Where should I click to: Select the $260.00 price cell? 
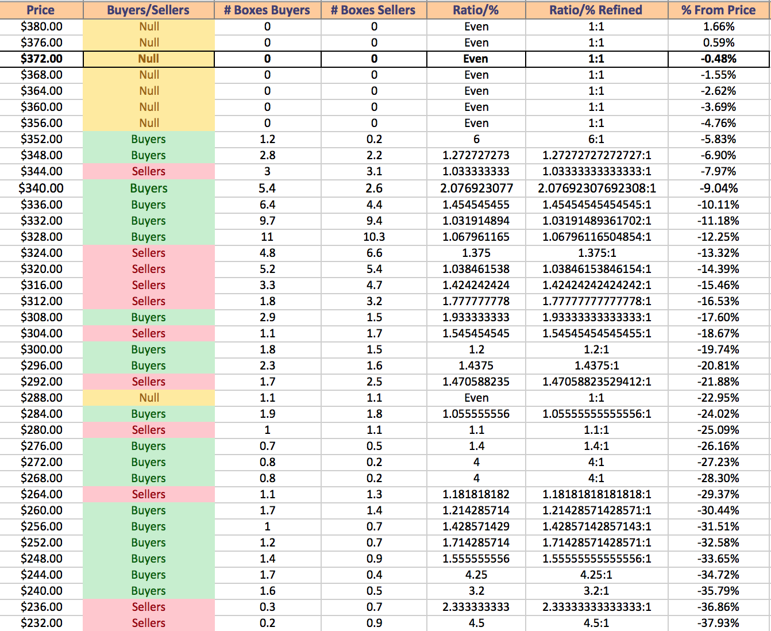point(41,510)
